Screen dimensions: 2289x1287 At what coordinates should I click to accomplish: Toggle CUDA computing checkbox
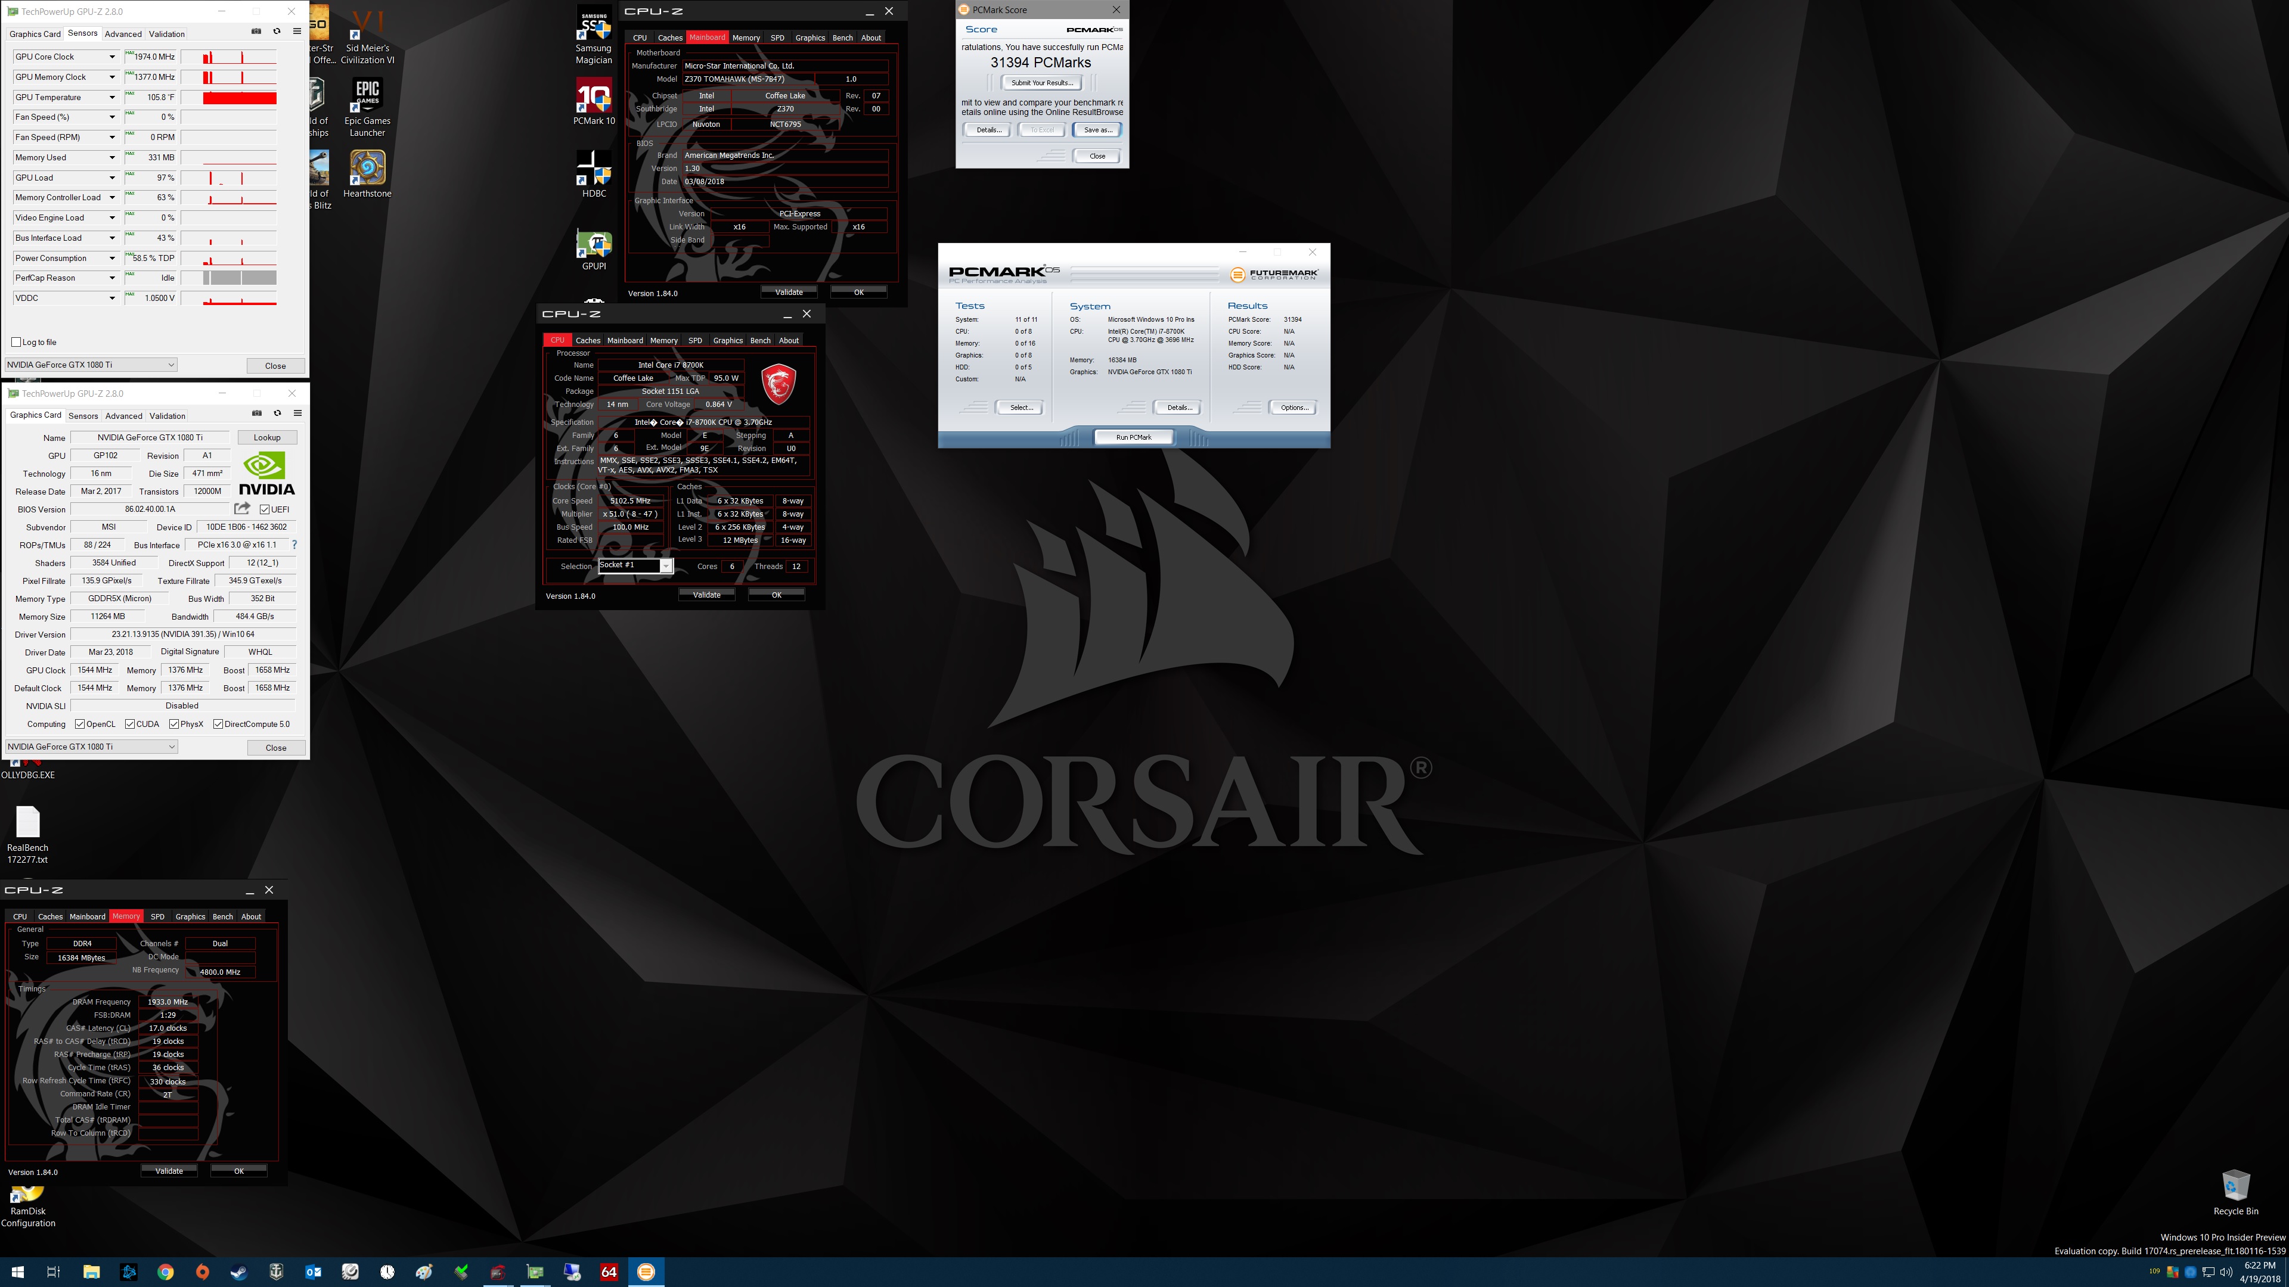pos(130,724)
